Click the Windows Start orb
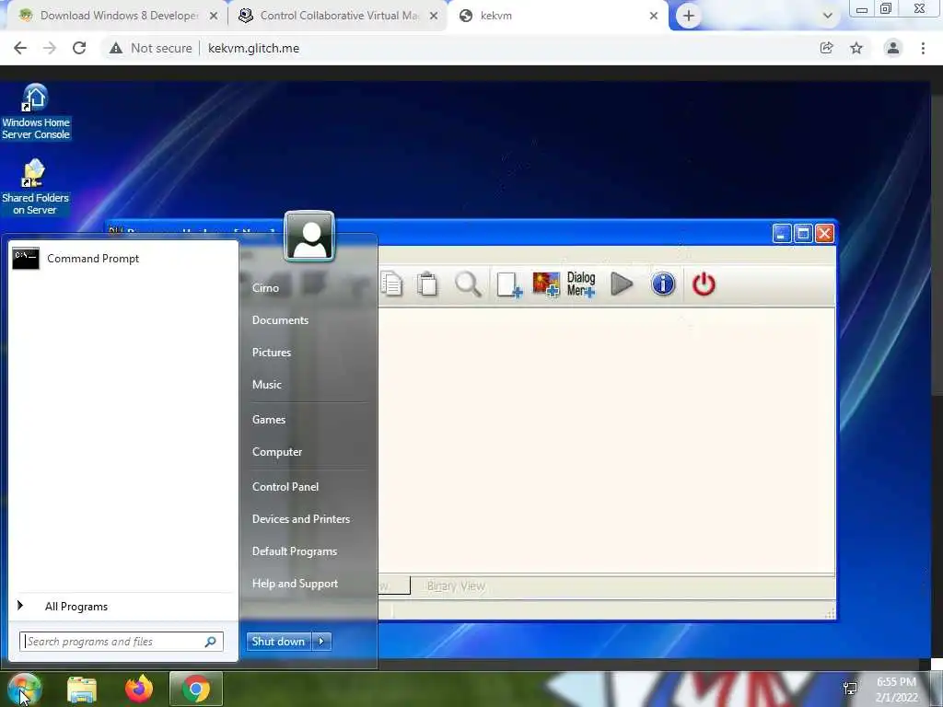 (x=24, y=689)
